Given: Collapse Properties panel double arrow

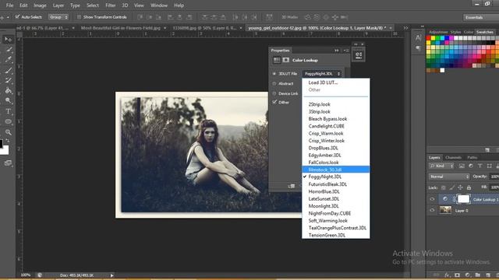Looking at the screenshot, I should pos(337,51).
